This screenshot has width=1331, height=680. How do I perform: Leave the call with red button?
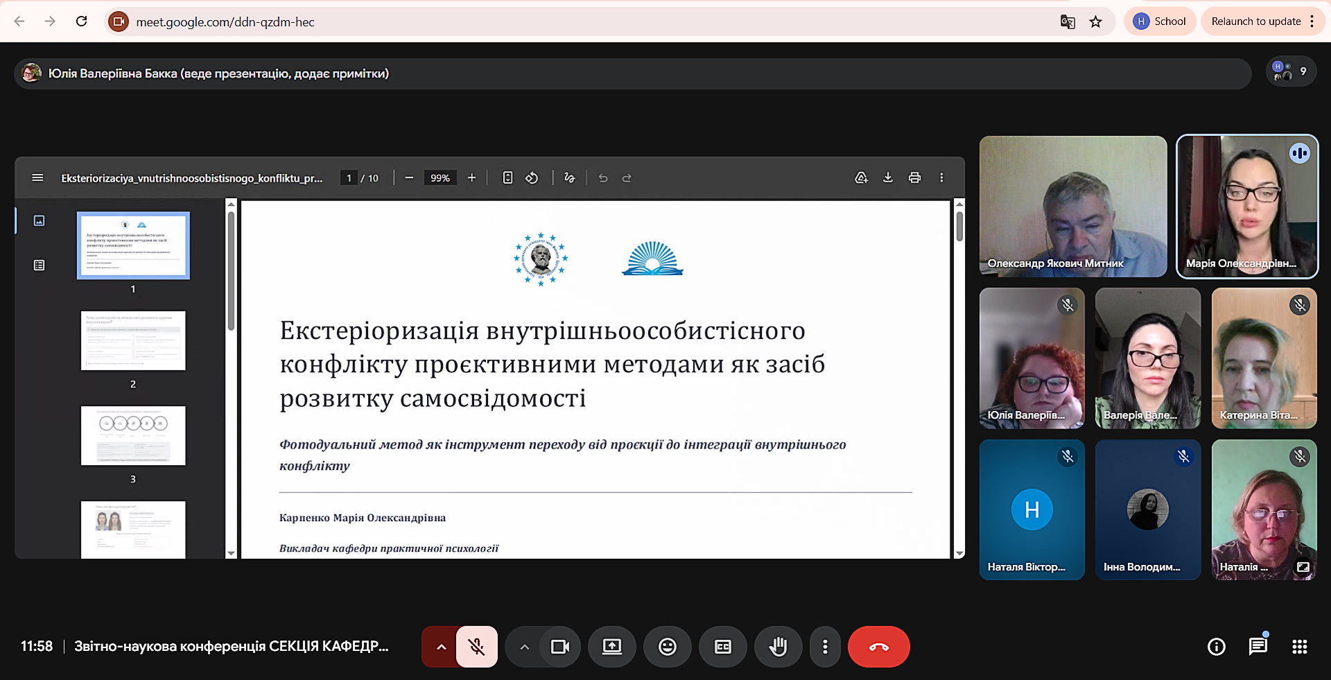click(879, 647)
